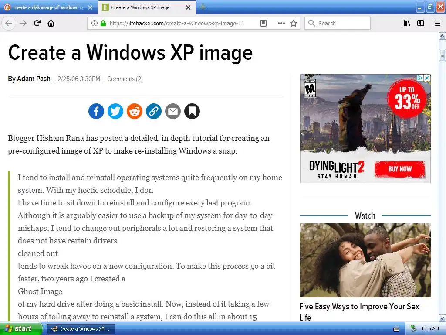Click the green secure connection padlock

(103, 23)
